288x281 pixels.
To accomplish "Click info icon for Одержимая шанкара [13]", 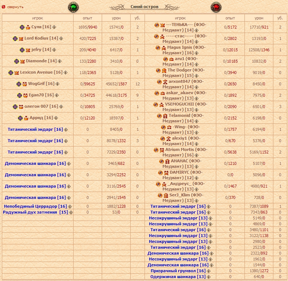I will 209,277.
